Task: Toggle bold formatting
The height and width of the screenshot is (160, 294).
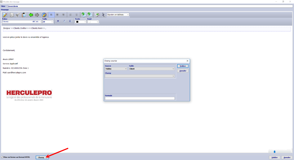Action: coord(58,21)
